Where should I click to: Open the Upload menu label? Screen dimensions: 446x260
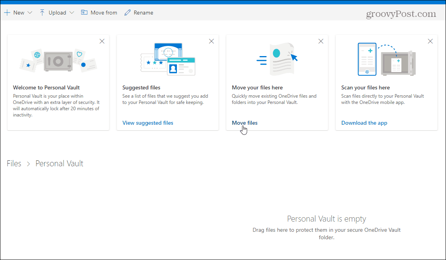tap(57, 13)
